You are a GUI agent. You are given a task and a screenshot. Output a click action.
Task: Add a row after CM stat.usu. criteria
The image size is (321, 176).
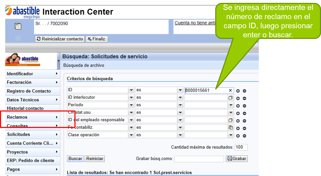[x=238, y=113]
